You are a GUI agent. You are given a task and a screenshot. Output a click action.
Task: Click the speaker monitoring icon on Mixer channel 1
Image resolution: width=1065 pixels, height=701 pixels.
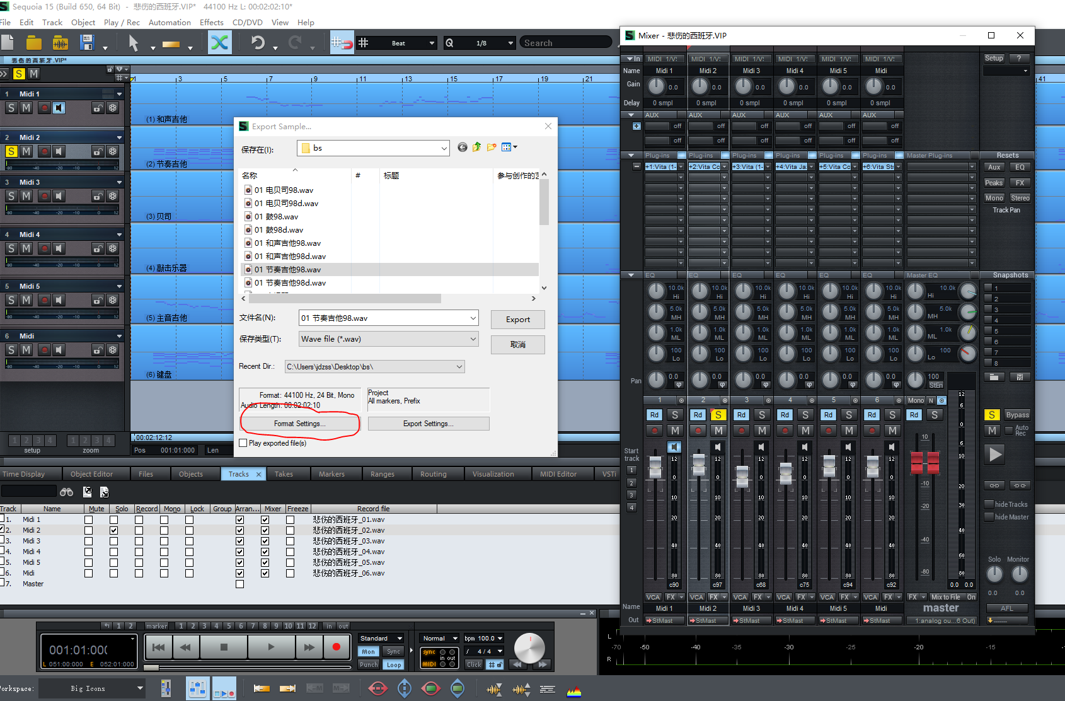click(x=674, y=447)
